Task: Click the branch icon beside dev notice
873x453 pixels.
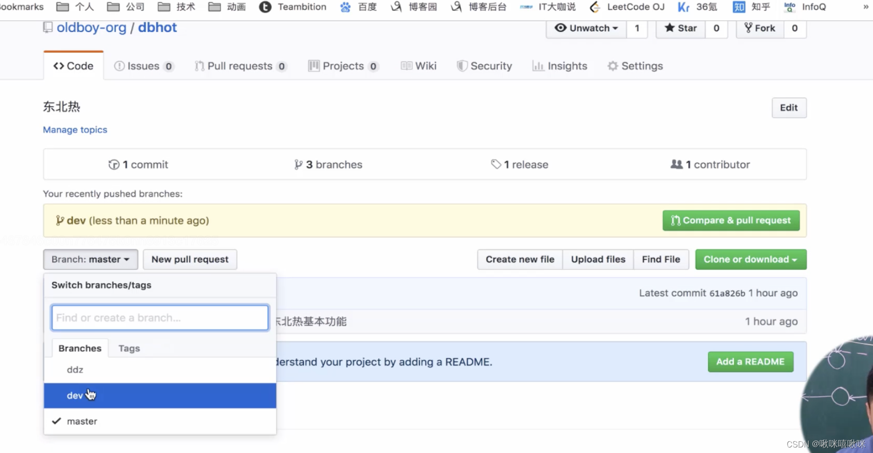Action: [x=60, y=221]
